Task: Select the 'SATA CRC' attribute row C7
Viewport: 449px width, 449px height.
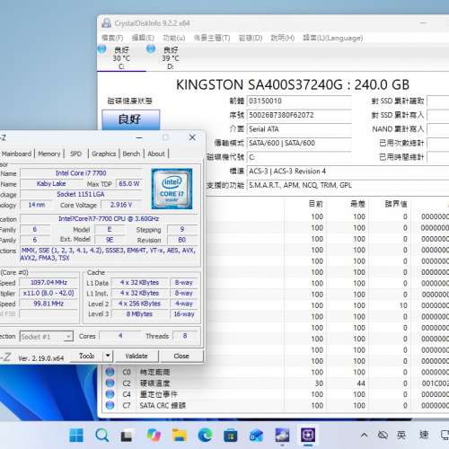Action: pyautogui.click(x=276, y=405)
